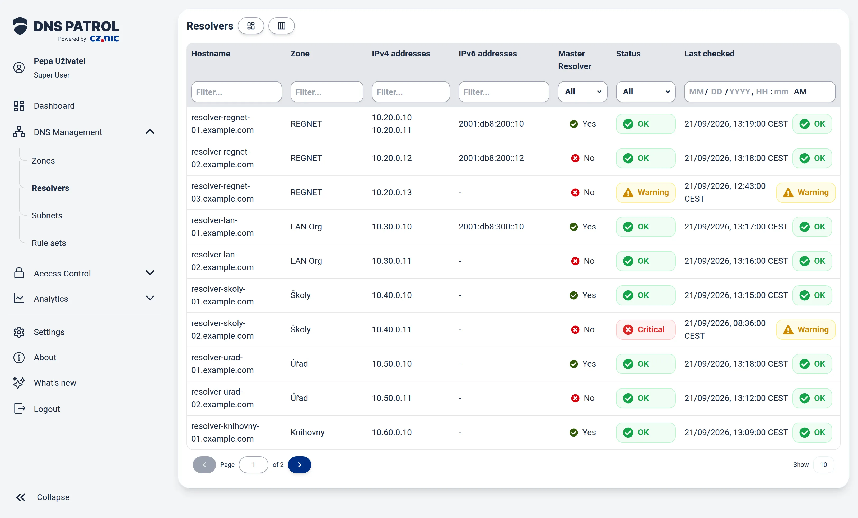Open user profile avatar icon
The width and height of the screenshot is (858, 518).
(x=19, y=68)
